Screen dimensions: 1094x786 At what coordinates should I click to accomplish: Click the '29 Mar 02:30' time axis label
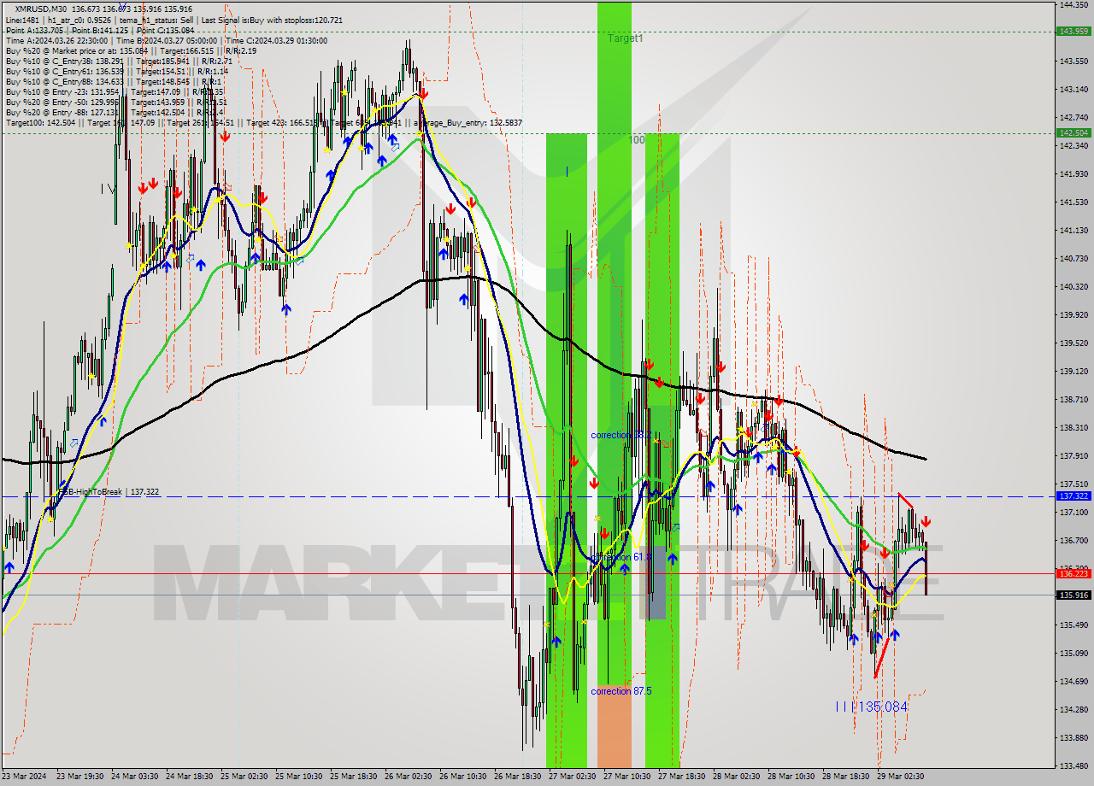coord(901,777)
